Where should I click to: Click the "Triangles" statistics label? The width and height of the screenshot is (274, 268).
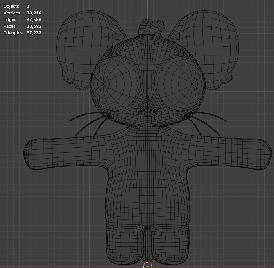[x=13, y=33]
